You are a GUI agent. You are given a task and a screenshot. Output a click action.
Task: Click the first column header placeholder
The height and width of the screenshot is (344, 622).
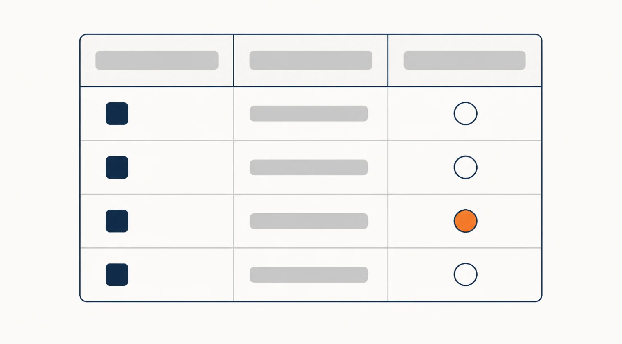pyautogui.click(x=157, y=60)
